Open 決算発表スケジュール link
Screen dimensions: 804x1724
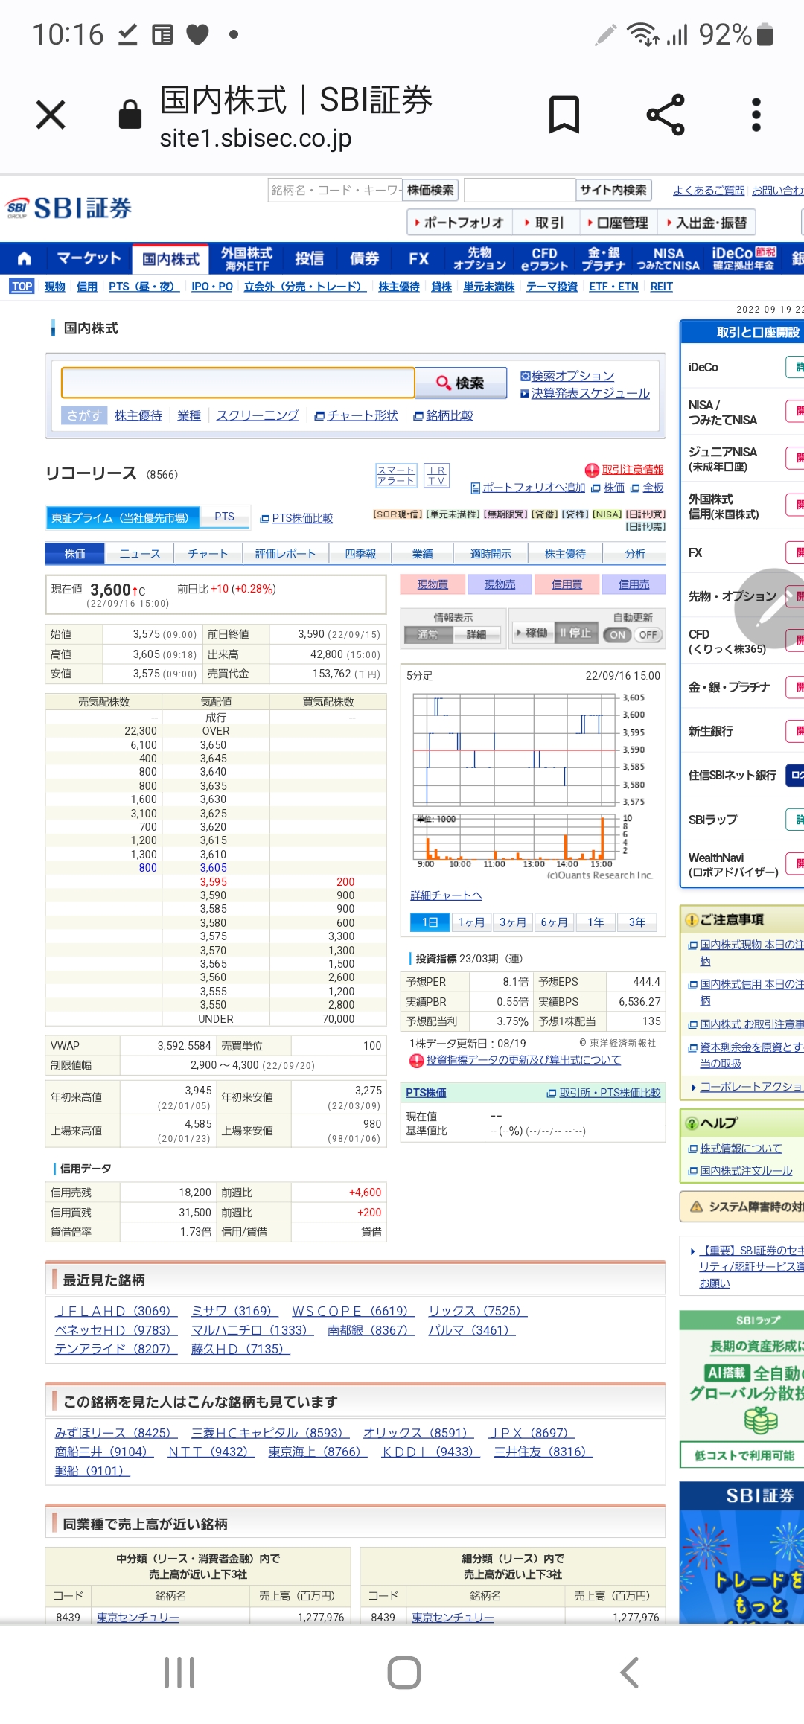(x=590, y=393)
